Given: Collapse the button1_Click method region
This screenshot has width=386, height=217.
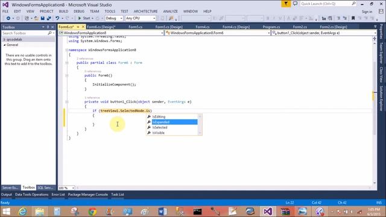Looking at the screenshot, I should point(67,102).
